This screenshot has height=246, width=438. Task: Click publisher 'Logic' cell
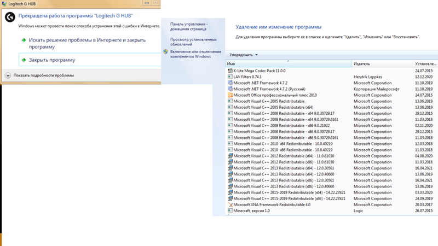[x=358, y=211]
